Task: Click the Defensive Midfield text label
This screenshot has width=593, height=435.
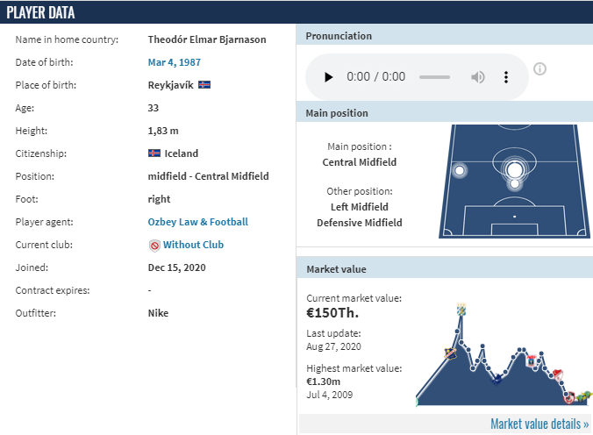Action: click(x=360, y=223)
